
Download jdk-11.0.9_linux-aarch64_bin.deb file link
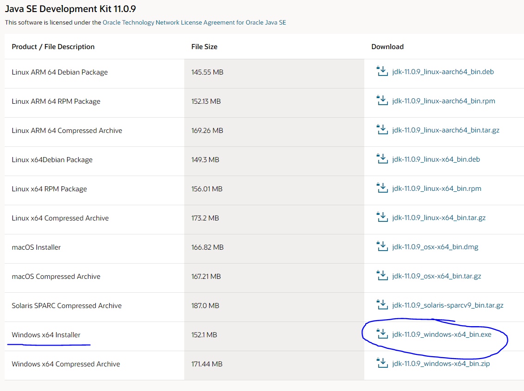[443, 72]
